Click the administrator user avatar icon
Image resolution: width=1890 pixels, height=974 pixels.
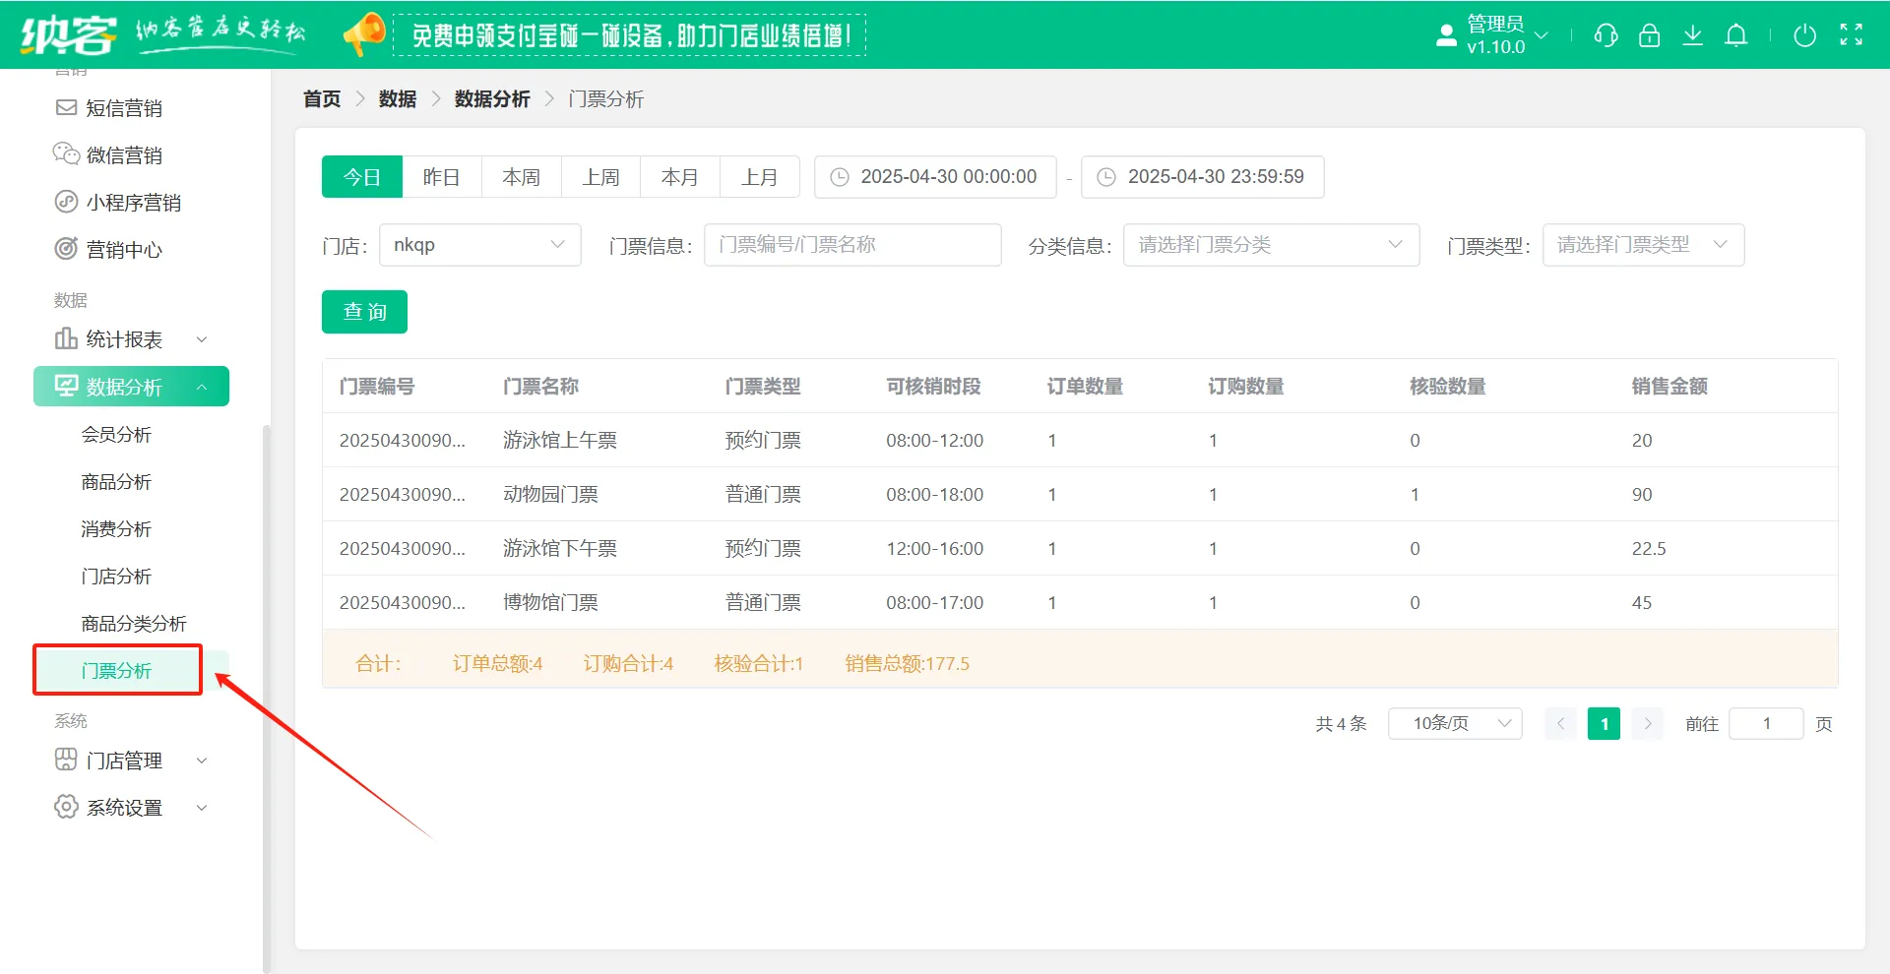[1446, 35]
